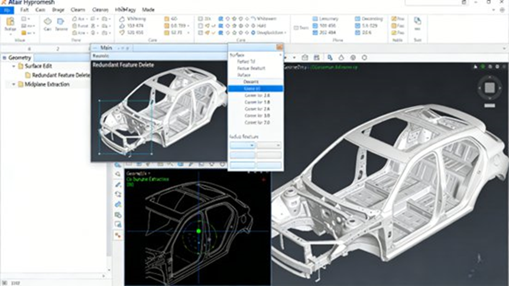
Task: Open the Cleanen menu in menu bar
Action: tap(100, 10)
